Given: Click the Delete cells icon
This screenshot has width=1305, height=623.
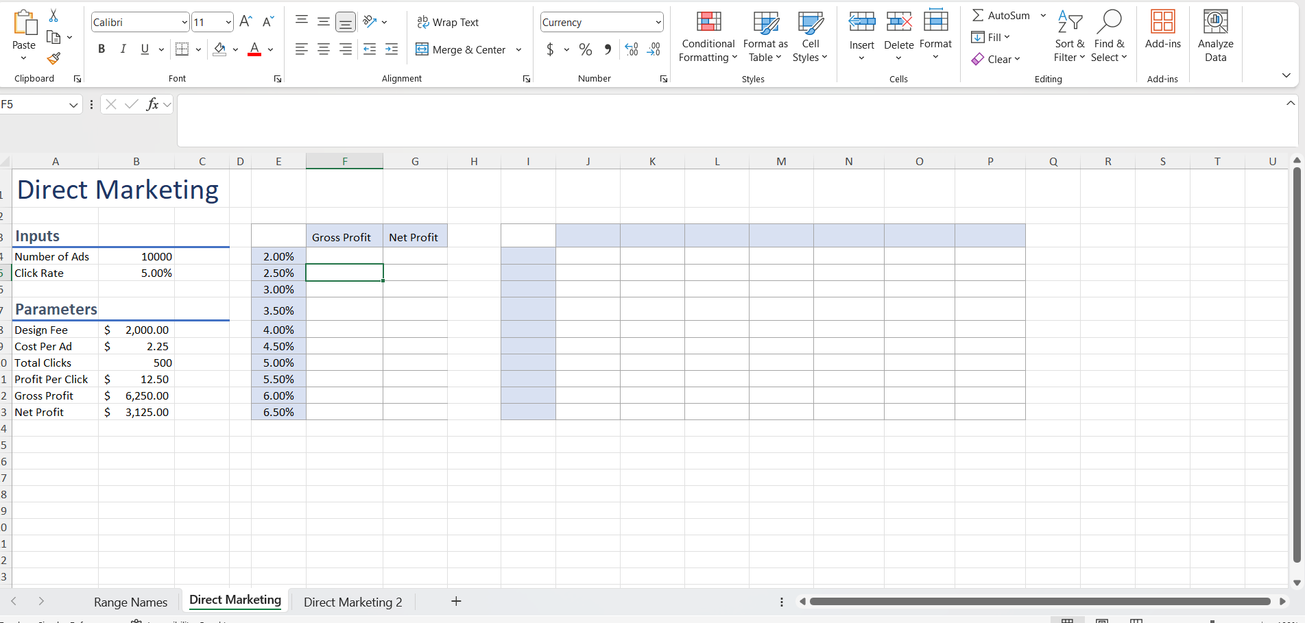Looking at the screenshot, I should 899,22.
